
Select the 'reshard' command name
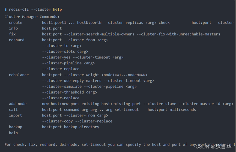(x=17, y=40)
